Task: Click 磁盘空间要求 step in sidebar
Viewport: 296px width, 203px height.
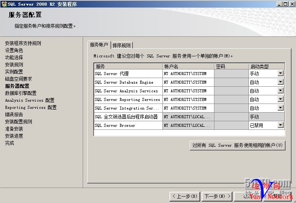Action: pos(18,79)
